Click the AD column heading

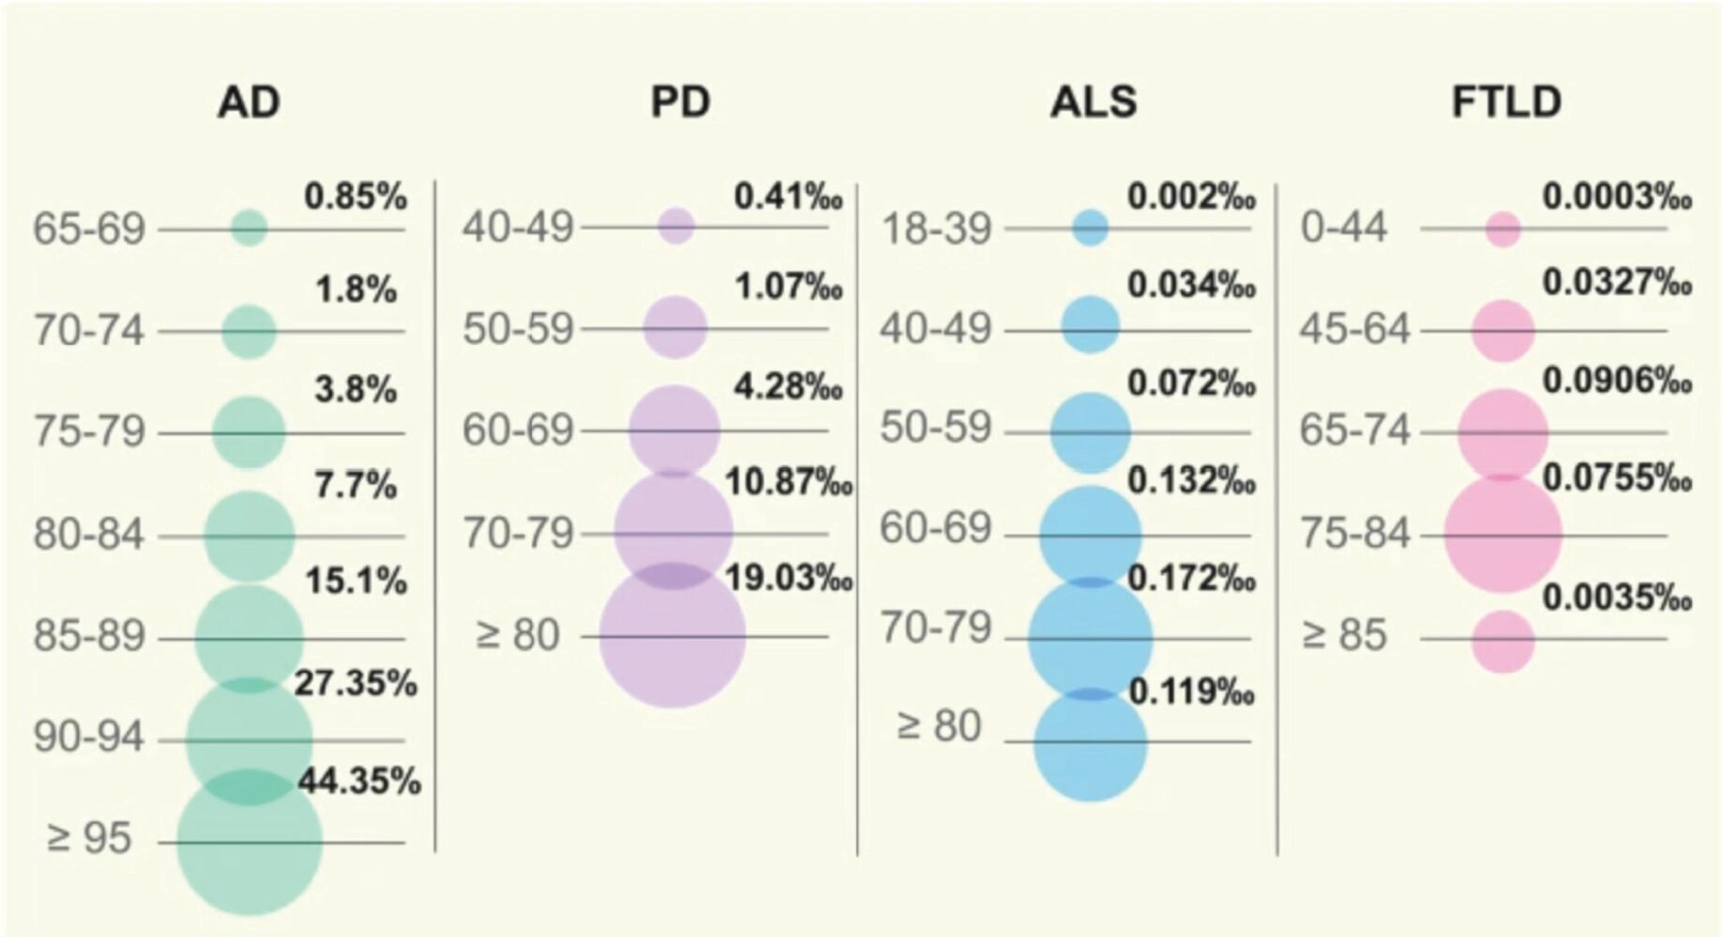pos(249,102)
